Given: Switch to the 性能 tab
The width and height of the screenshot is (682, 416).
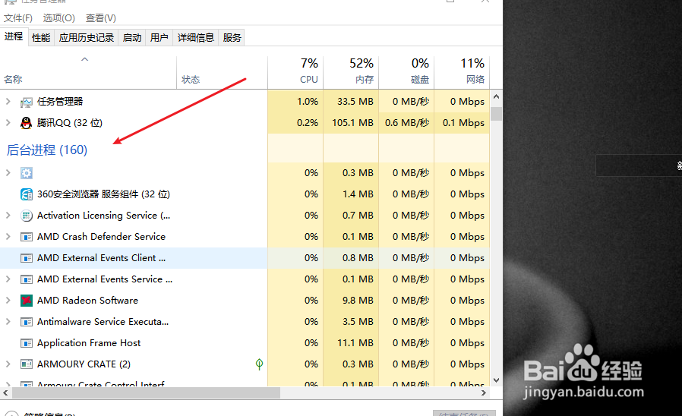Looking at the screenshot, I should (x=41, y=38).
